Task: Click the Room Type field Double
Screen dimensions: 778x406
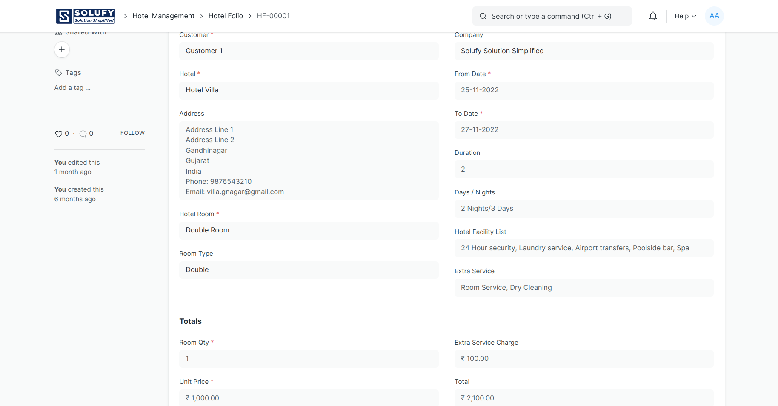Action: (x=309, y=270)
